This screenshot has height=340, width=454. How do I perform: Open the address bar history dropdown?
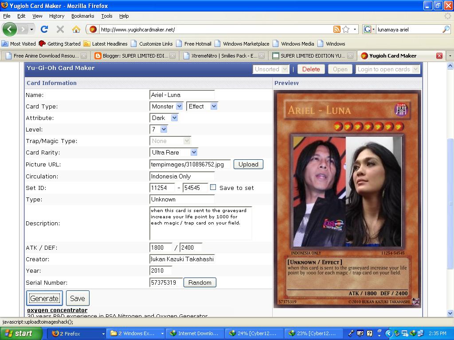click(x=355, y=29)
